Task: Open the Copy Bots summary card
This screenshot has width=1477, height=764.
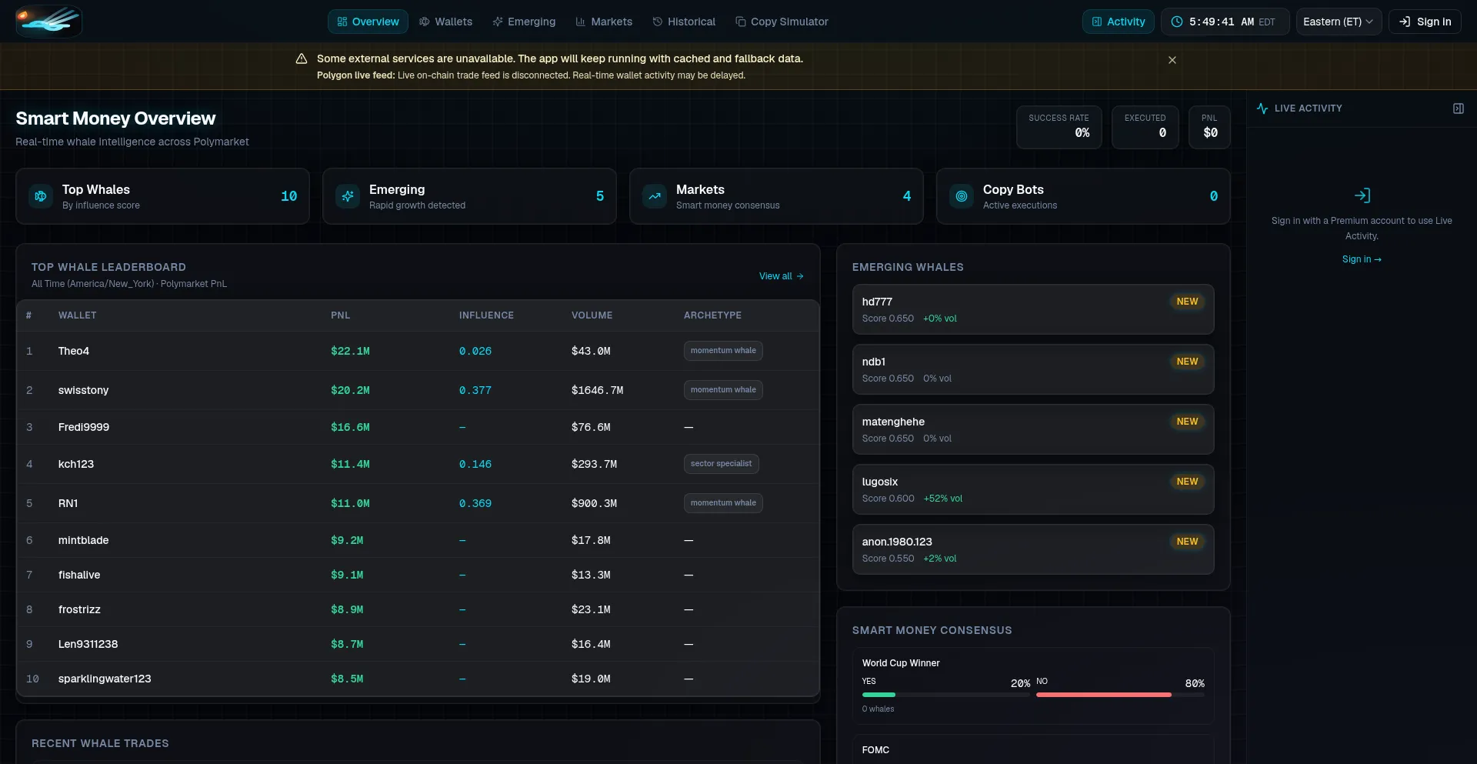Action: [x=1083, y=196]
